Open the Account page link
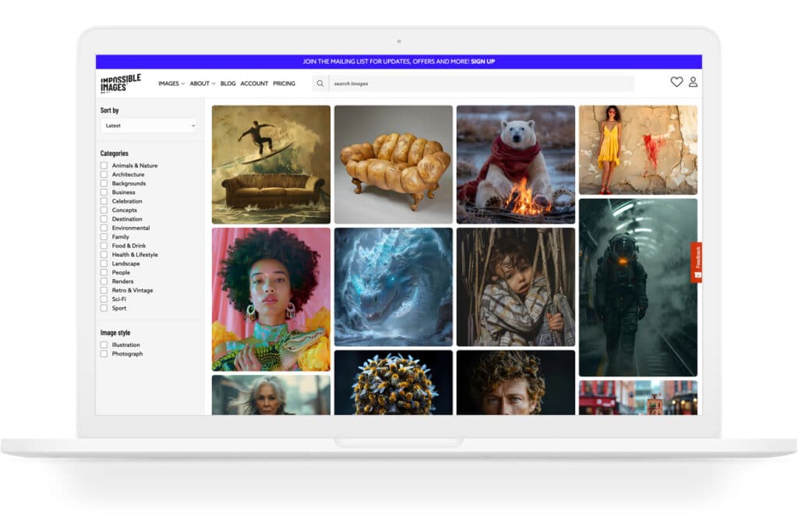Viewport: 798px width, 524px height. point(254,83)
